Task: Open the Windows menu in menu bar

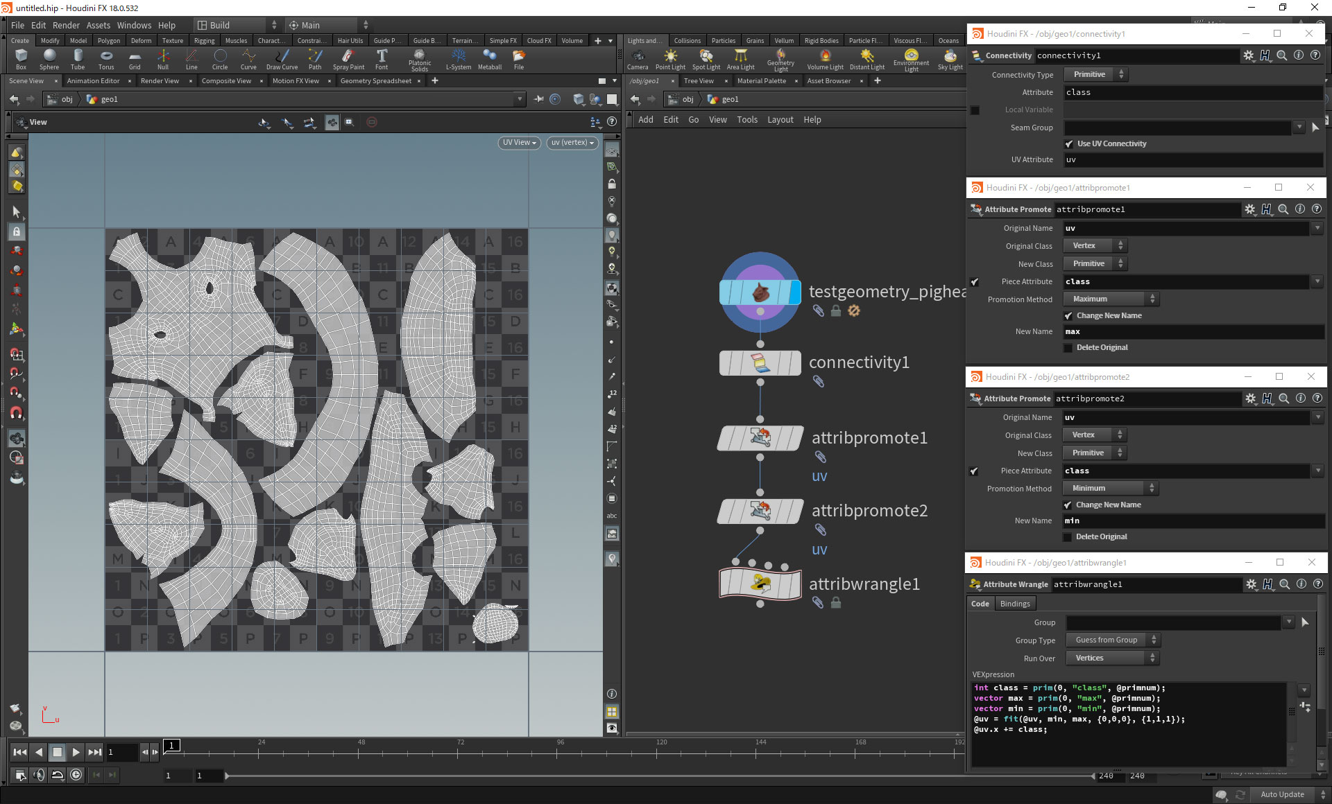Action: (134, 25)
